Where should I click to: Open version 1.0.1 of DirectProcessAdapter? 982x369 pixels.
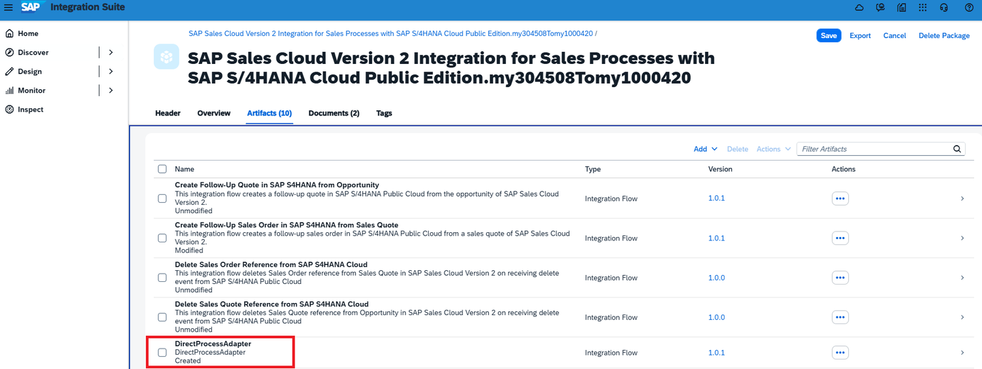pos(716,353)
